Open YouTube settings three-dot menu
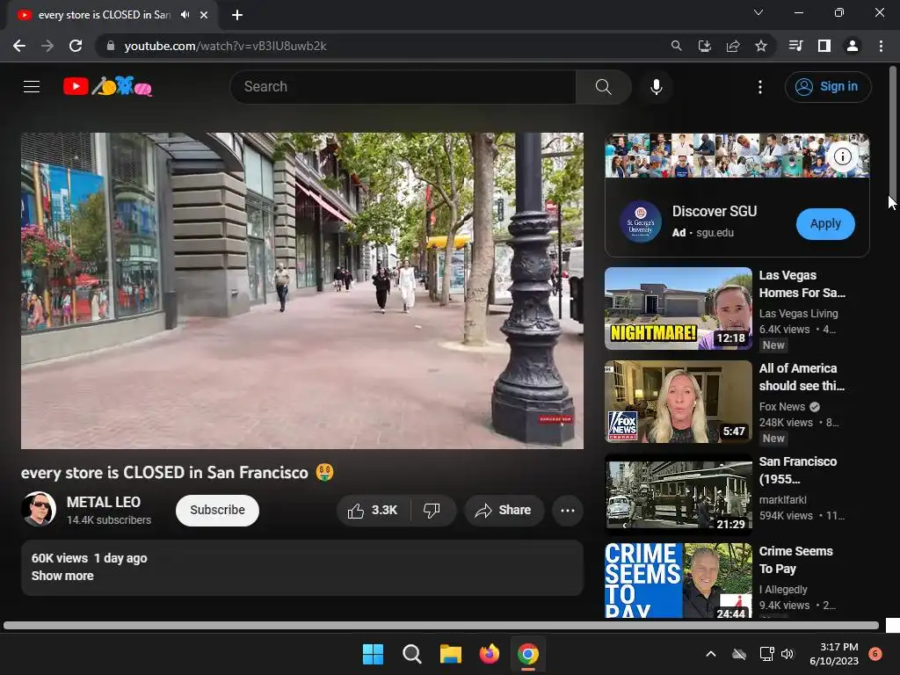900x675 pixels. point(760,87)
